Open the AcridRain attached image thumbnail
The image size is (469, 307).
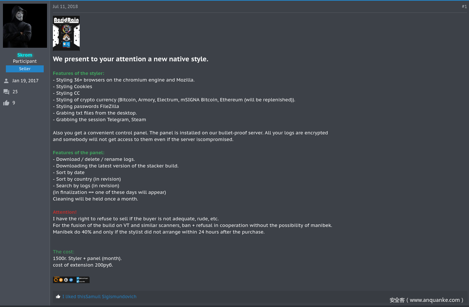tap(66, 33)
